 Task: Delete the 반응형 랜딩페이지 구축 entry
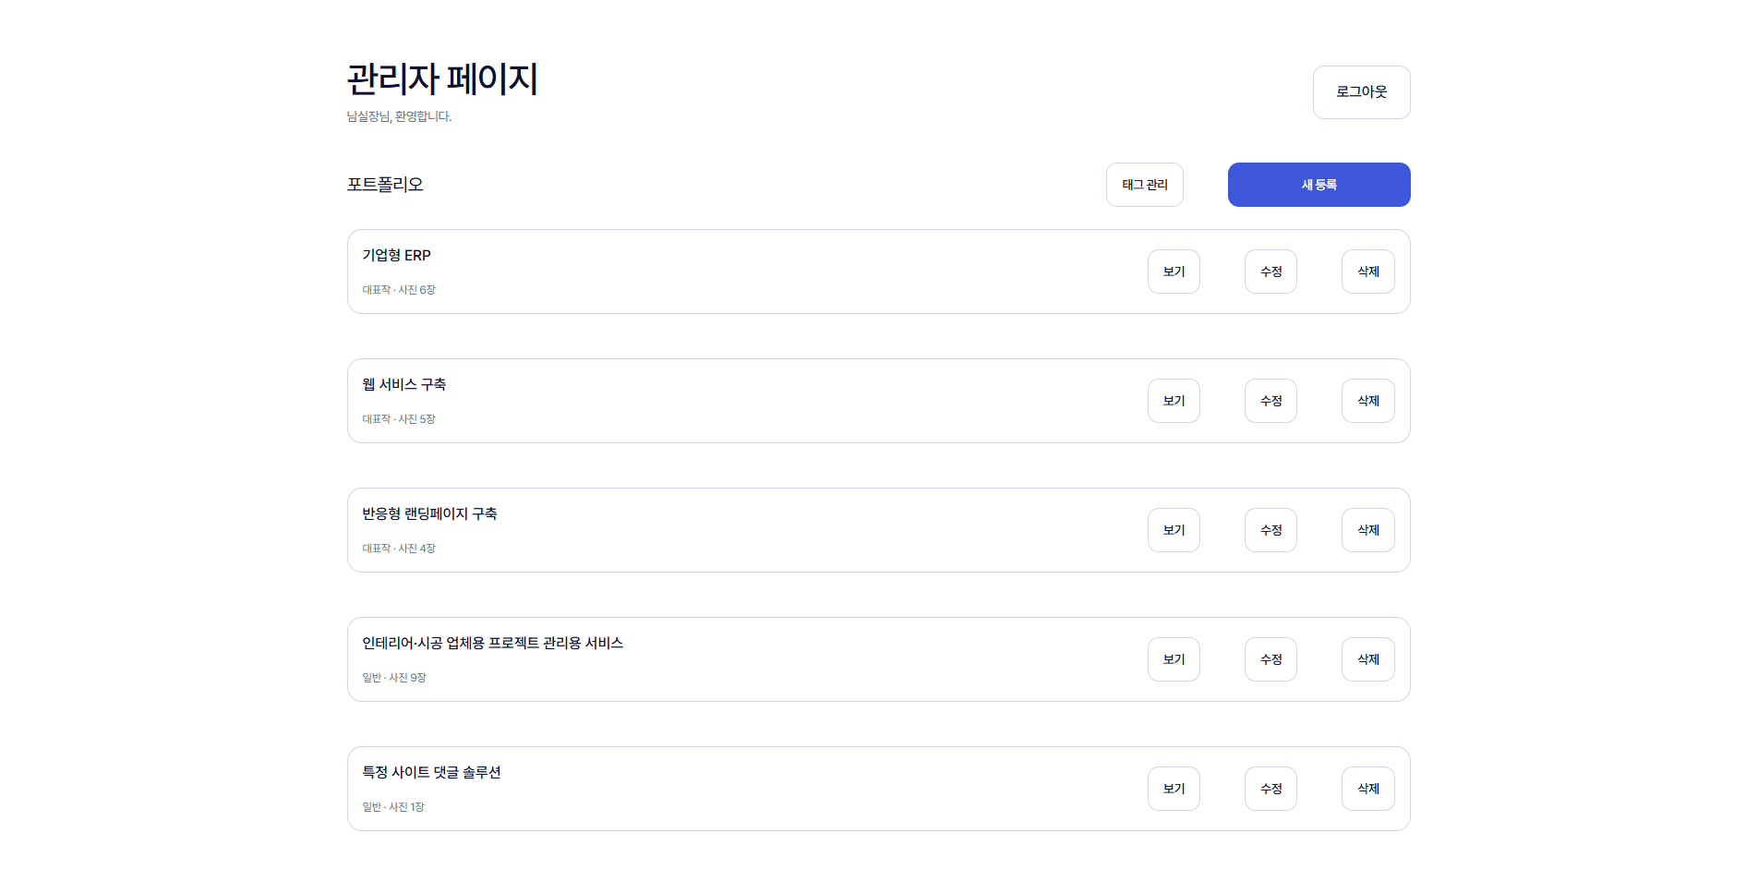tap(1367, 530)
